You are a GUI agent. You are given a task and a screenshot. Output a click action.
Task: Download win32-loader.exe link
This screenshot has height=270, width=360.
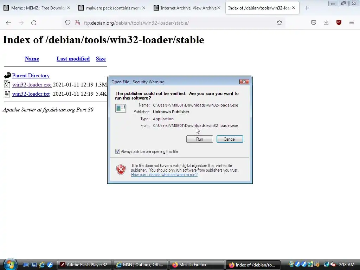pos(32,85)
